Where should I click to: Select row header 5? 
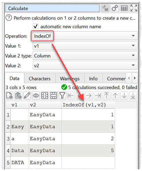(x=8, y=162)
